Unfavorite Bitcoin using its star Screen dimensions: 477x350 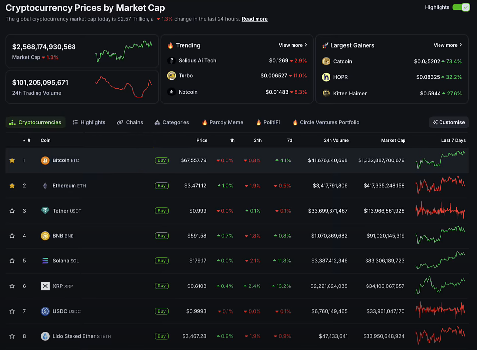(12, 160)
